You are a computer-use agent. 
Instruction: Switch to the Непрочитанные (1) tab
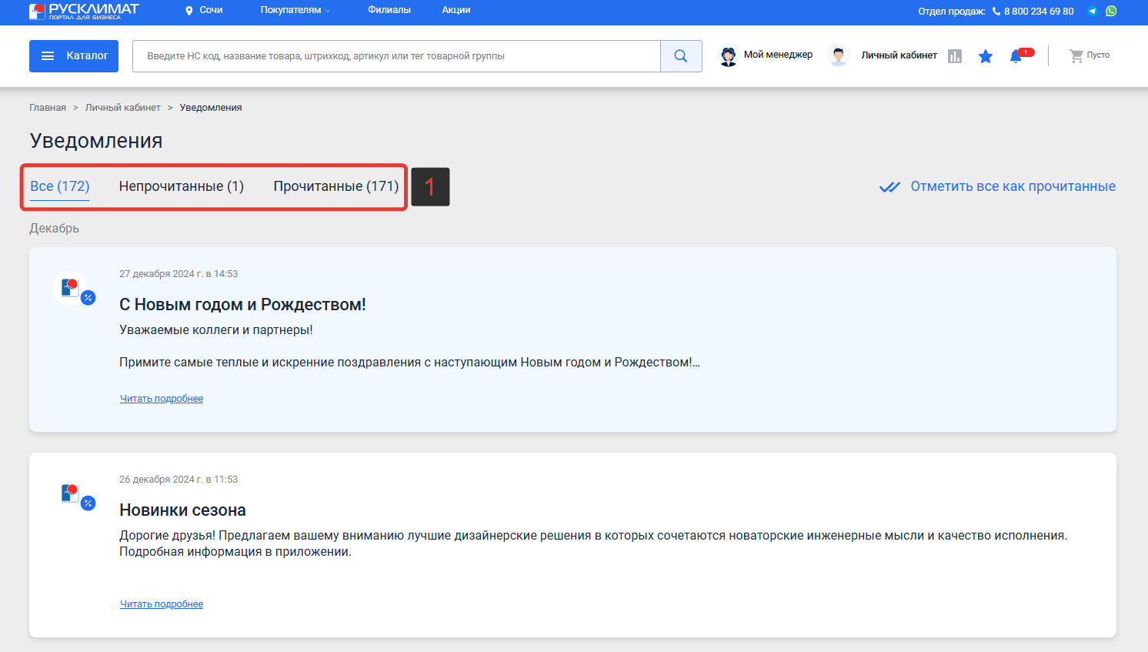point(182,186)
